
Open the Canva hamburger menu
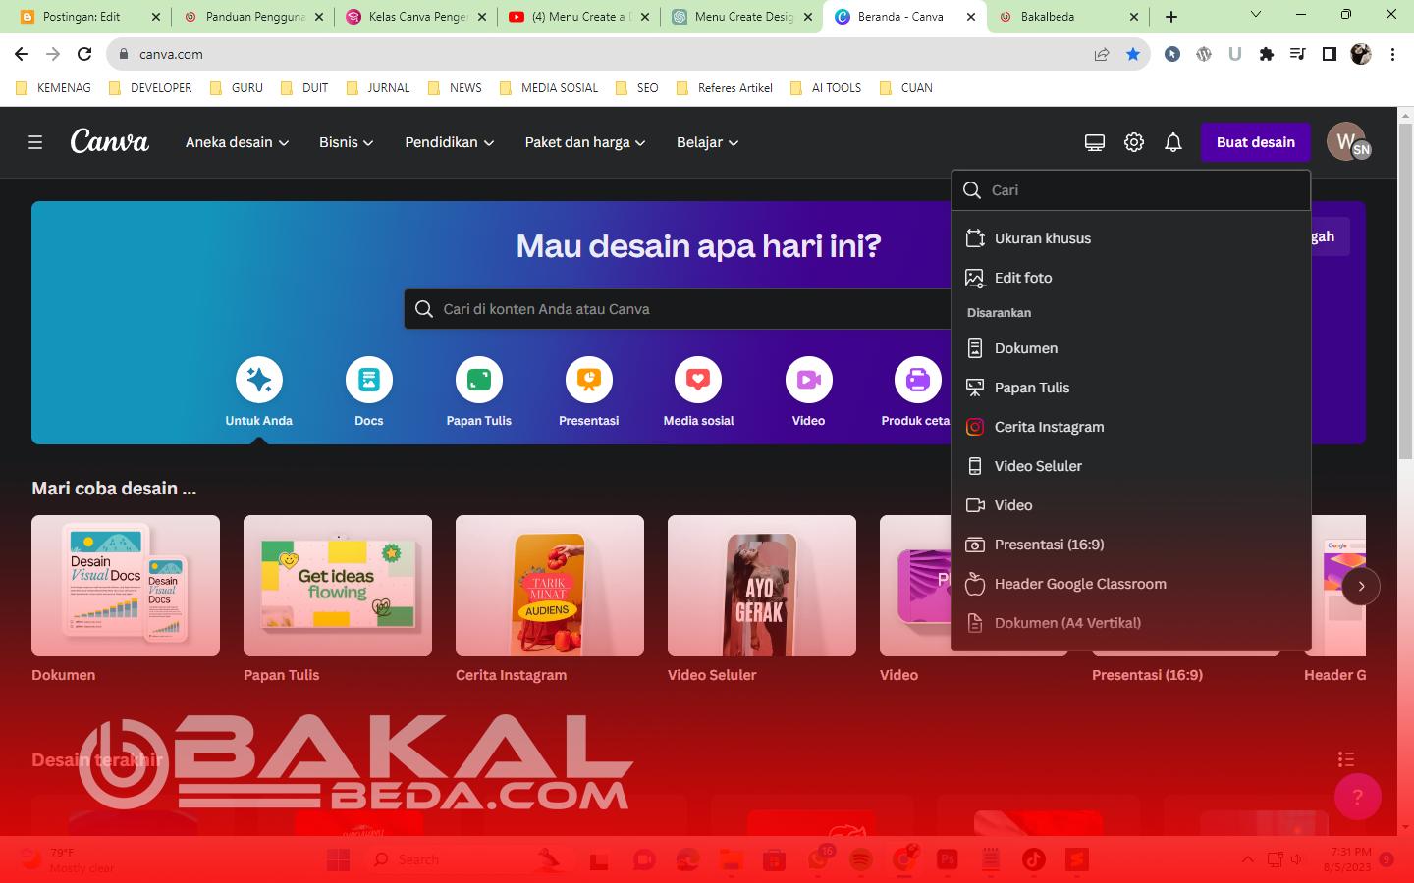tap(35, 142)
